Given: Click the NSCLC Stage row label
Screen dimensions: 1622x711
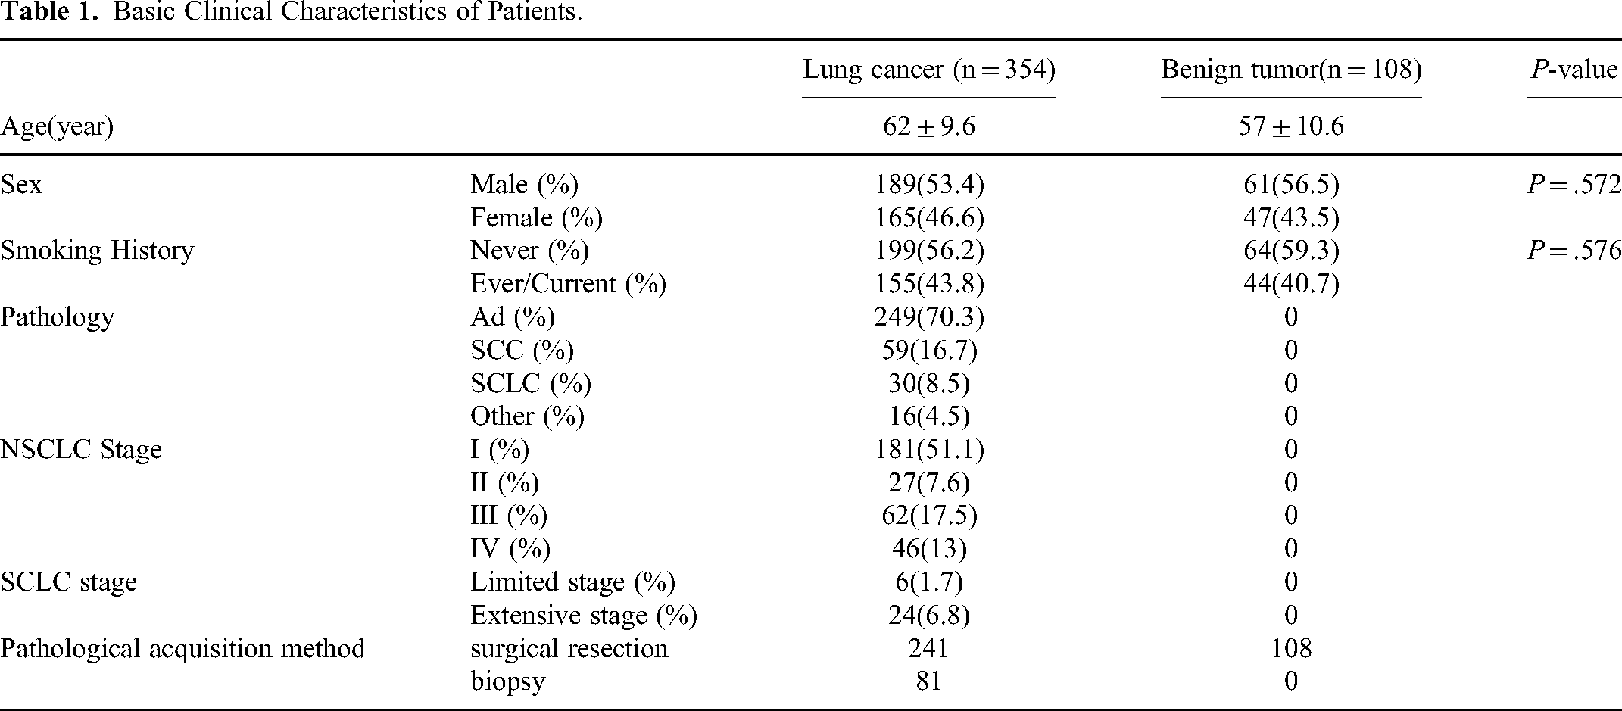Looking at the screenshot, I should click(81, 450).
